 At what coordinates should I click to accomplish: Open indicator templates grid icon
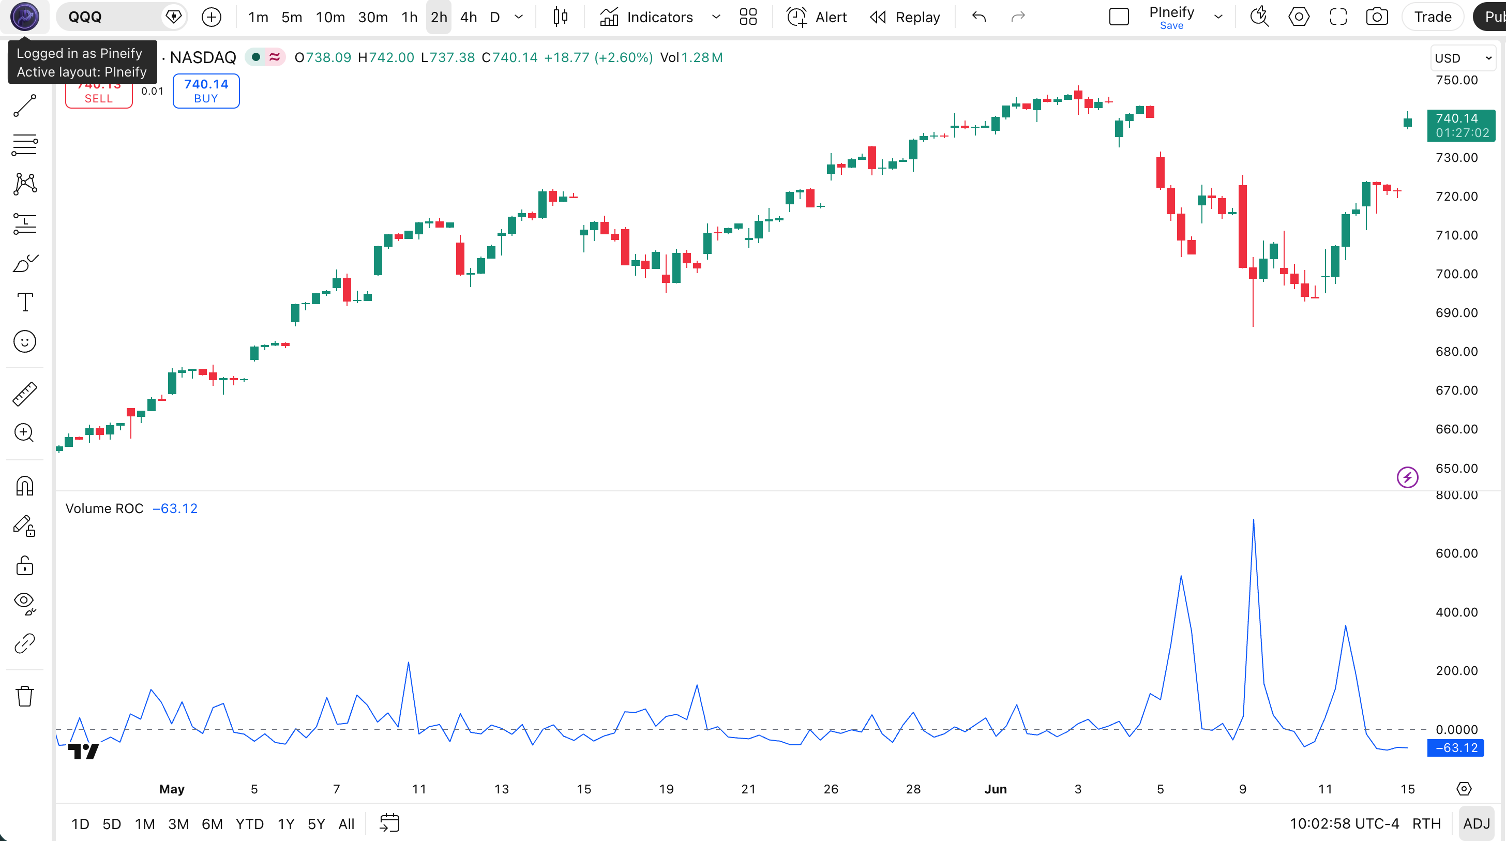click(748, 17)
